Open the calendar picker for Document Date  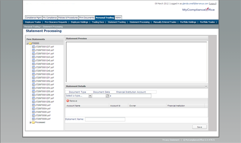point(107,96)
